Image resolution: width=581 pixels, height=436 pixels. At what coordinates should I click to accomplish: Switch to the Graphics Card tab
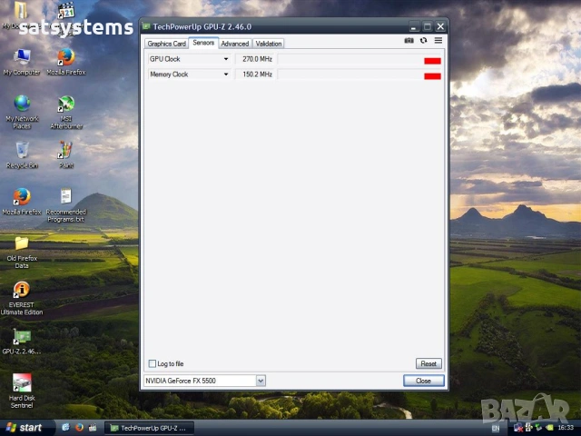click(x=166, y=44)
